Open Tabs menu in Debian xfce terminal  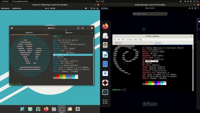(135, 40)
